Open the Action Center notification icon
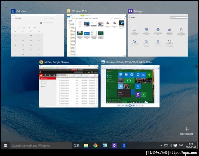 click(x=175, y=145)
